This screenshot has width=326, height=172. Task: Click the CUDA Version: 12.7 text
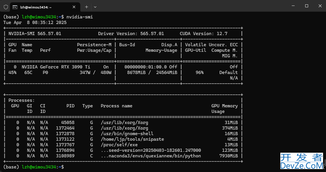tap(204, 34)
